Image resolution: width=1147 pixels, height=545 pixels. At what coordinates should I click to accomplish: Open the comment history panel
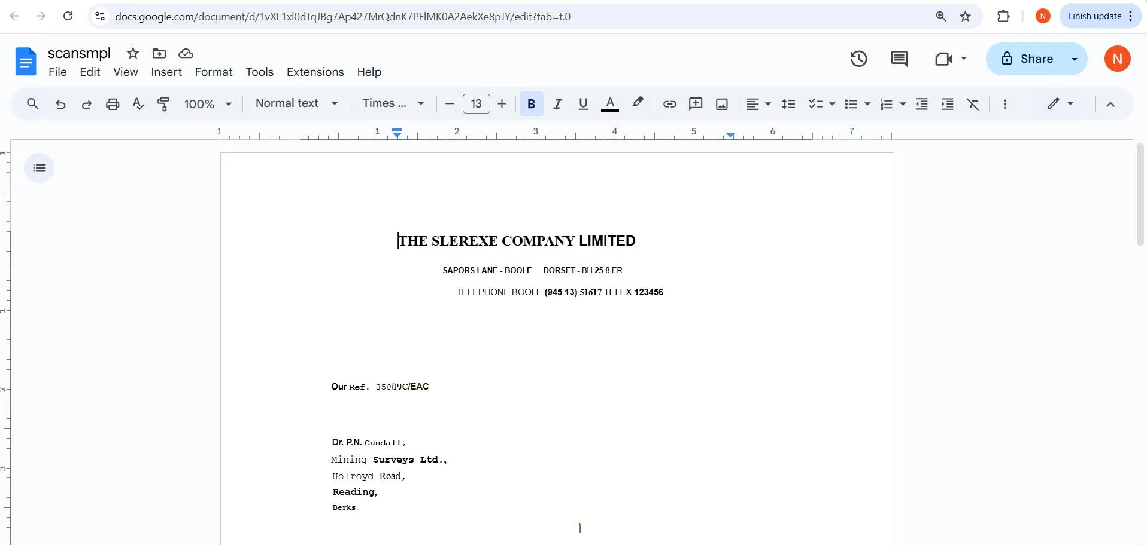pos(898,59)
